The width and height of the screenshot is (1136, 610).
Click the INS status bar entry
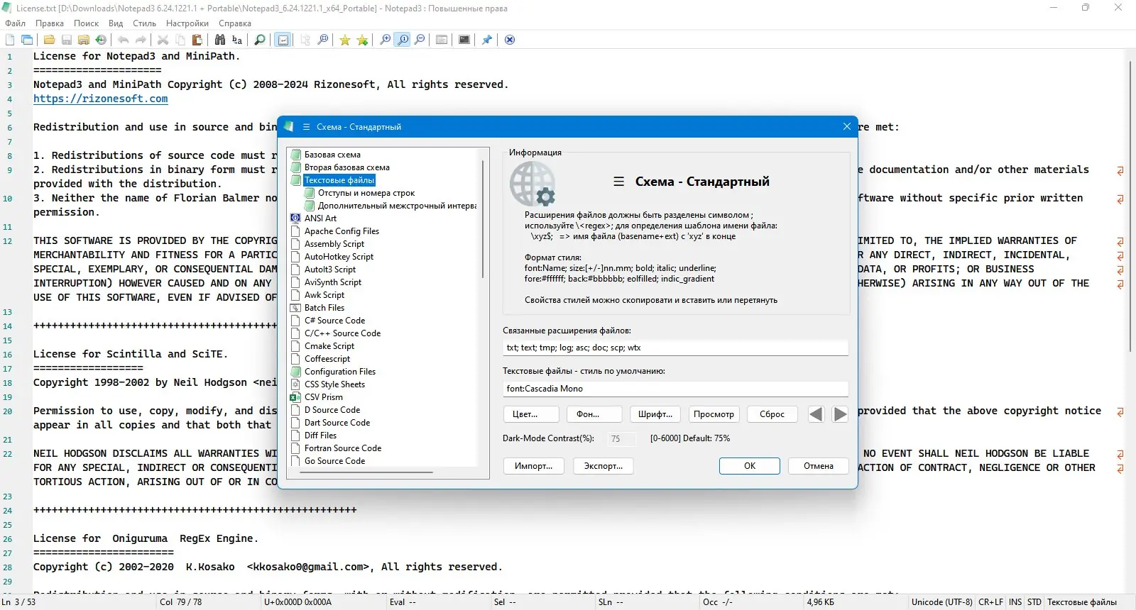1015,602
